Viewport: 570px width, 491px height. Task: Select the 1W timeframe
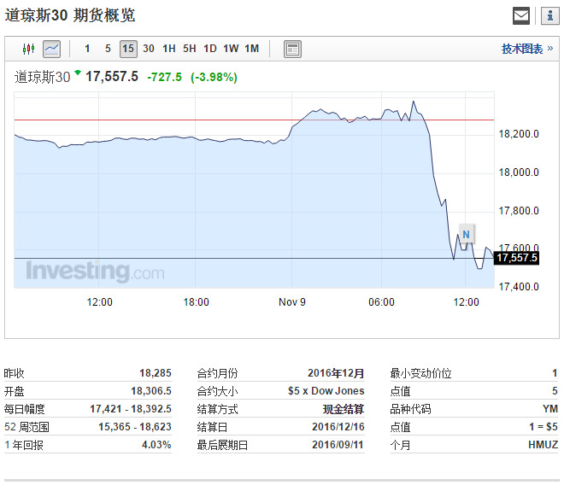(x=231, y=49)
